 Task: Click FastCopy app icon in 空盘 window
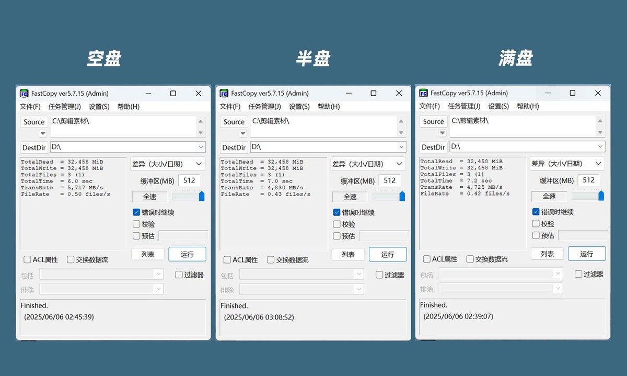(x=24, y=94)
